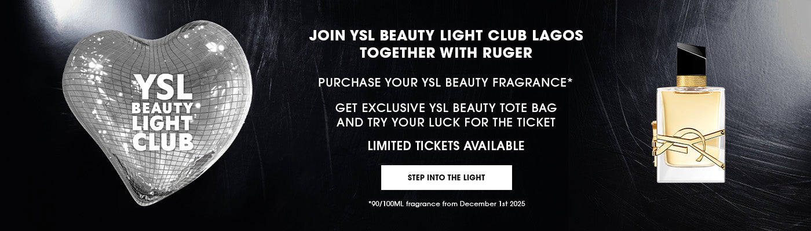Click the black cap of the perfume bottle
Viewport: 811px width, 231px height.
[691, 59]
